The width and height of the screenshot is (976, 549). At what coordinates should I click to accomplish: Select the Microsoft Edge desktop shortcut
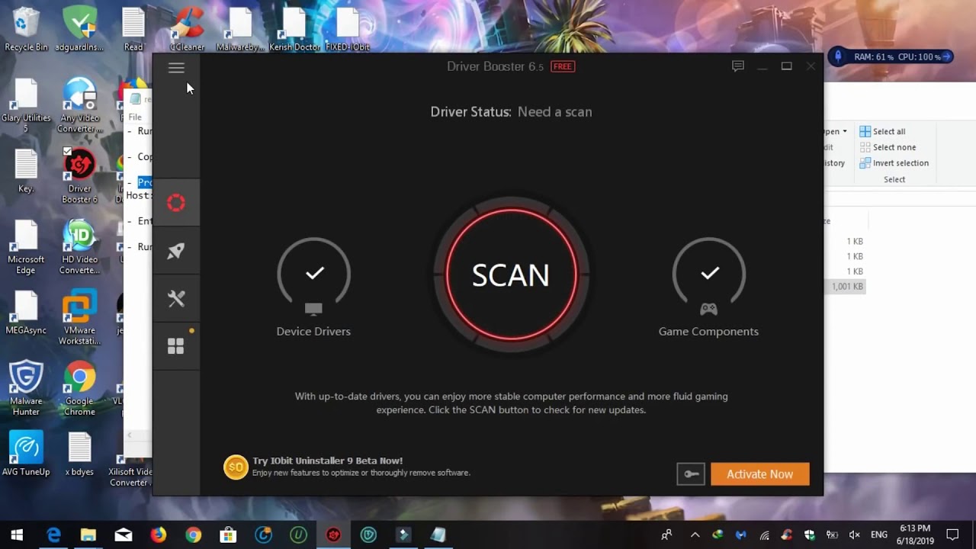coord(26,247)
